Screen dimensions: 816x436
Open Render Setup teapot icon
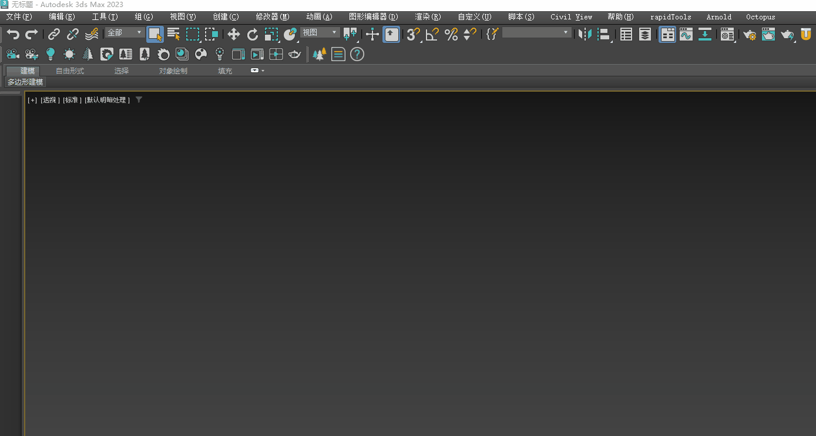[750, 35]
